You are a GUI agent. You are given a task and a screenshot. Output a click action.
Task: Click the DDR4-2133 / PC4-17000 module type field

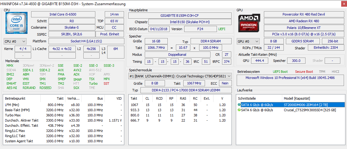click(x=186, y=90)
